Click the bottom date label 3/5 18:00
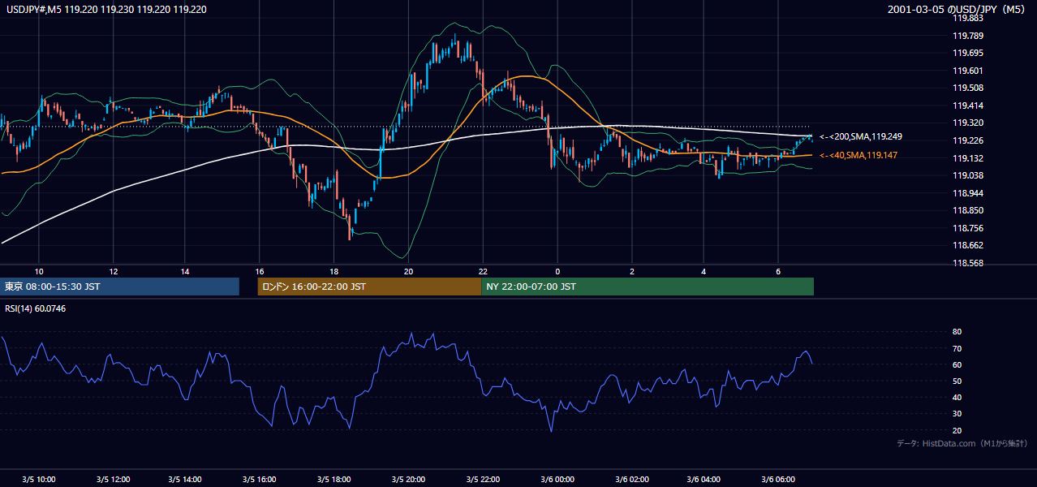1037x487 pixels. coord(334,480)
